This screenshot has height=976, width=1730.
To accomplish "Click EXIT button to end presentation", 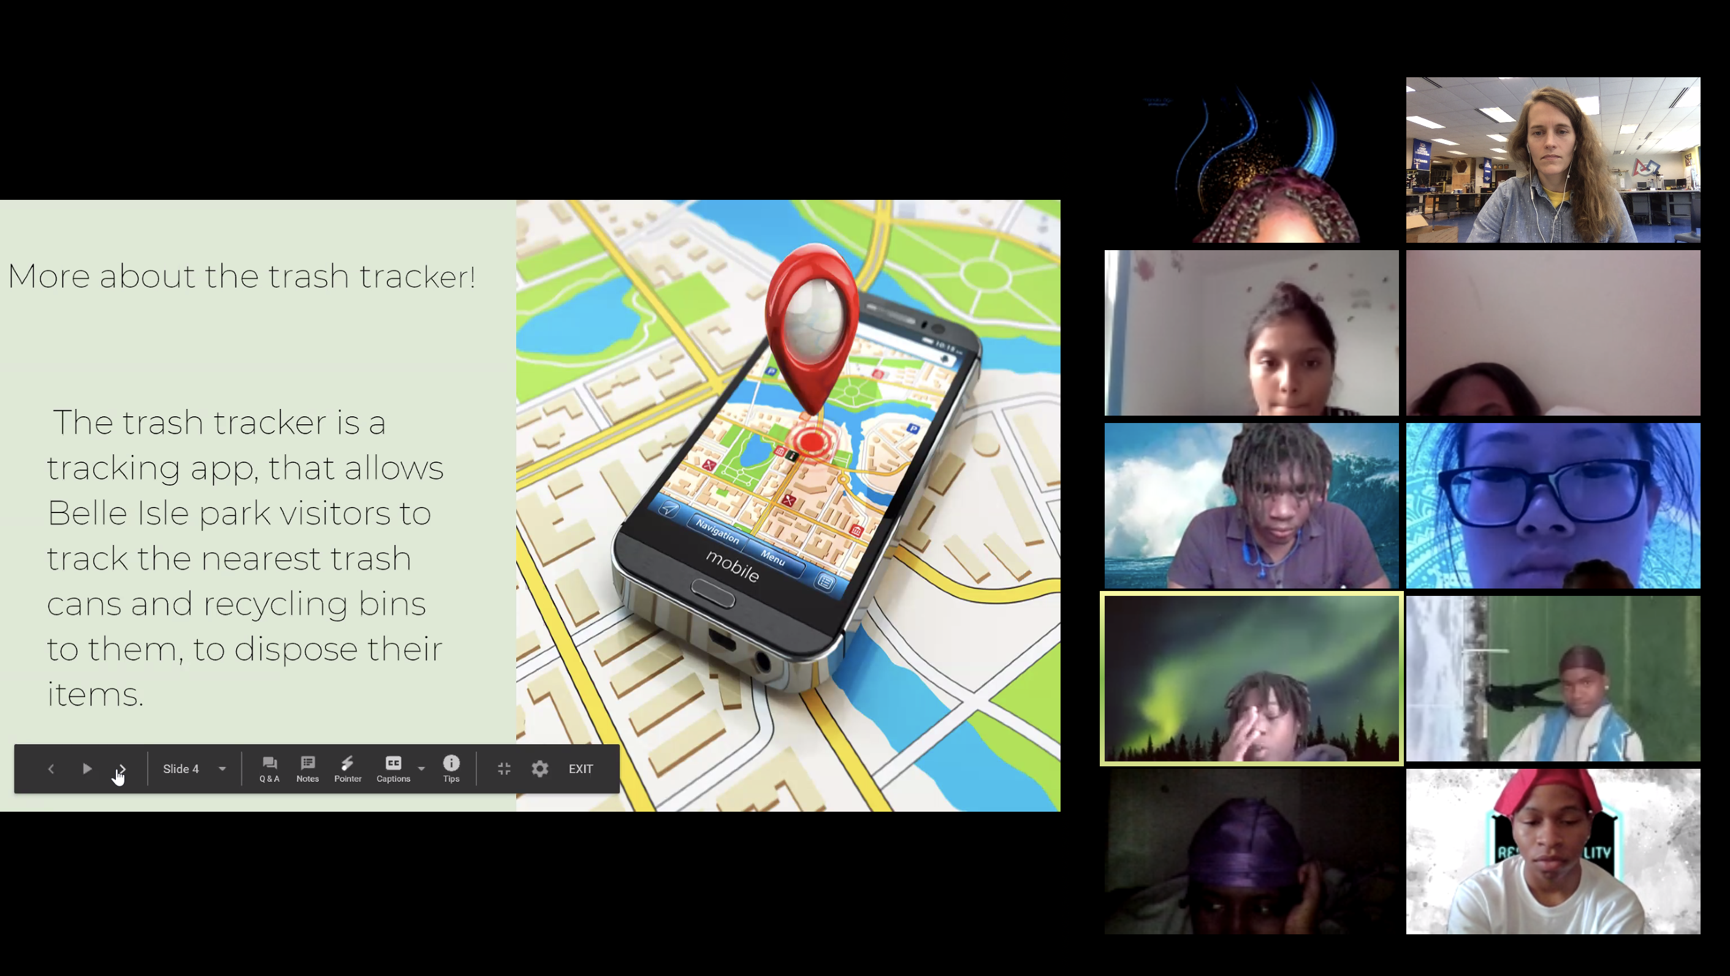I will (582, 768).
